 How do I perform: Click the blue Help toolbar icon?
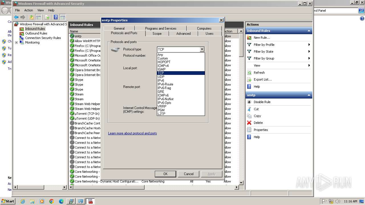[x=56, y=17]
